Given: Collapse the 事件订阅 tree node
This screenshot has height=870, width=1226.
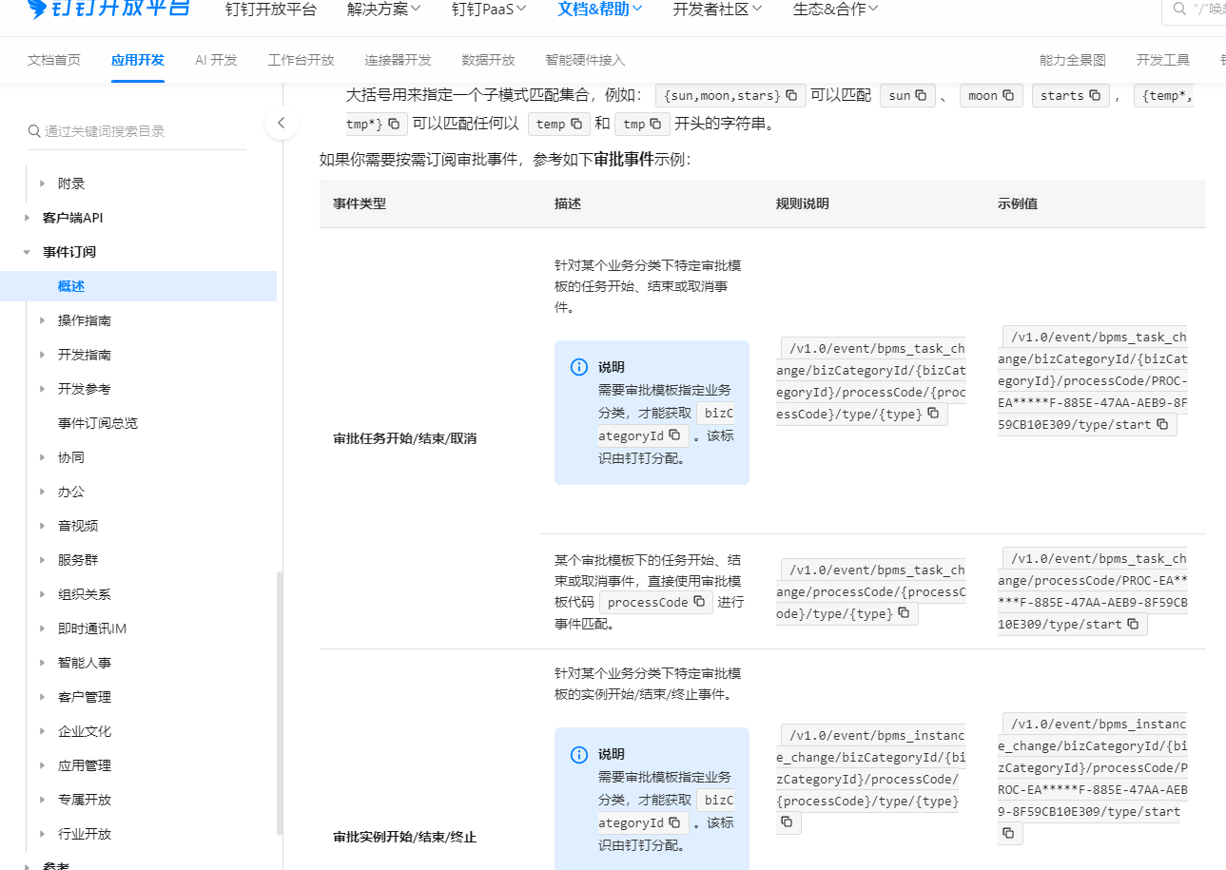Looking at the screenshot, I should [x=27, y=252].
